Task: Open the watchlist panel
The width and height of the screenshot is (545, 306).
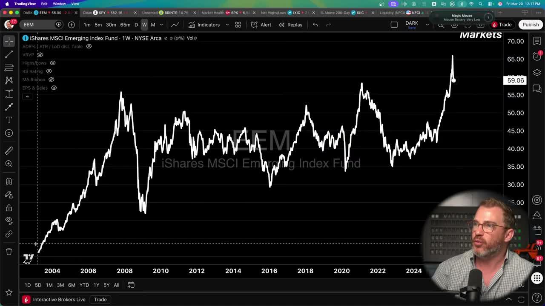Action: 537,41
